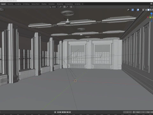Click the green Y axis gizmo dot

(x=150, y=17)
